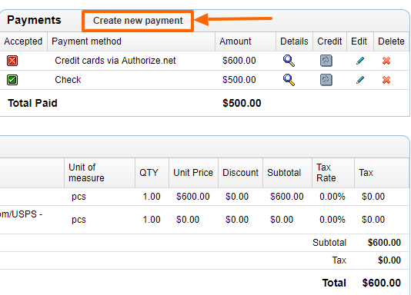
Task: Click the Create new payment button
Action: tap(138, 21)
